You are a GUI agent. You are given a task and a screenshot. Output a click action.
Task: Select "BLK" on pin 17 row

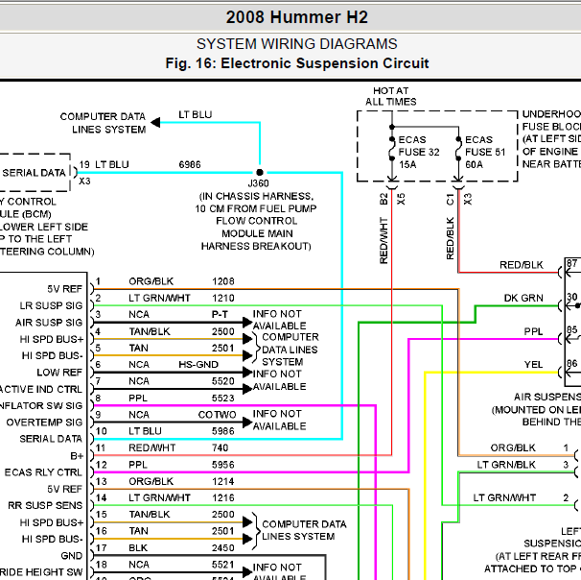click(138, 547)
